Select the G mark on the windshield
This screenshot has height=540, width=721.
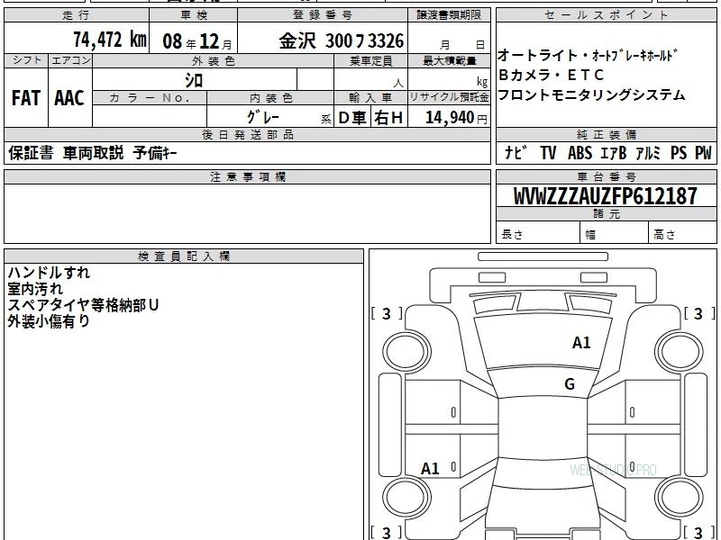point(570,384)
